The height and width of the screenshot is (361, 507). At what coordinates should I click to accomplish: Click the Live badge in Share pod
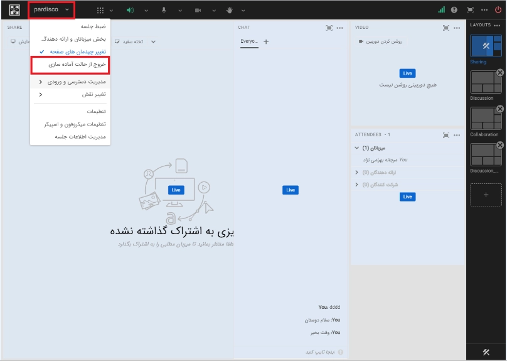176,190
